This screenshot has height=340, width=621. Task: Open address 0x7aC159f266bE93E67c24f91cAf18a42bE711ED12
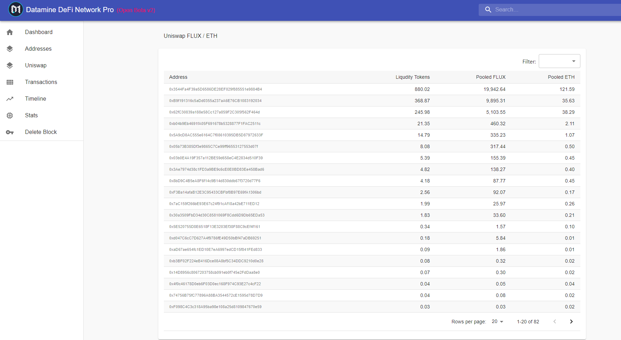pos(214,204)
